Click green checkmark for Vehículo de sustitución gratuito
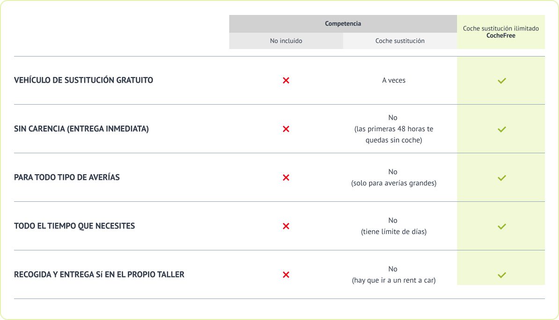 click(501, 81)
